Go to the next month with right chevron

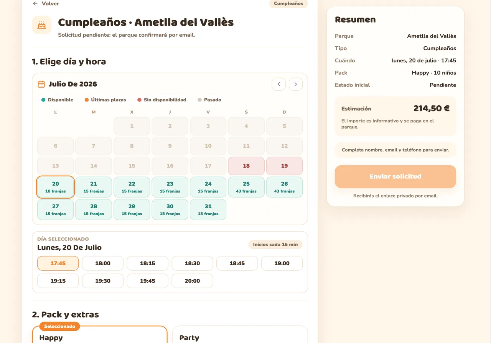pyautogui.click(x=296, y=84)
